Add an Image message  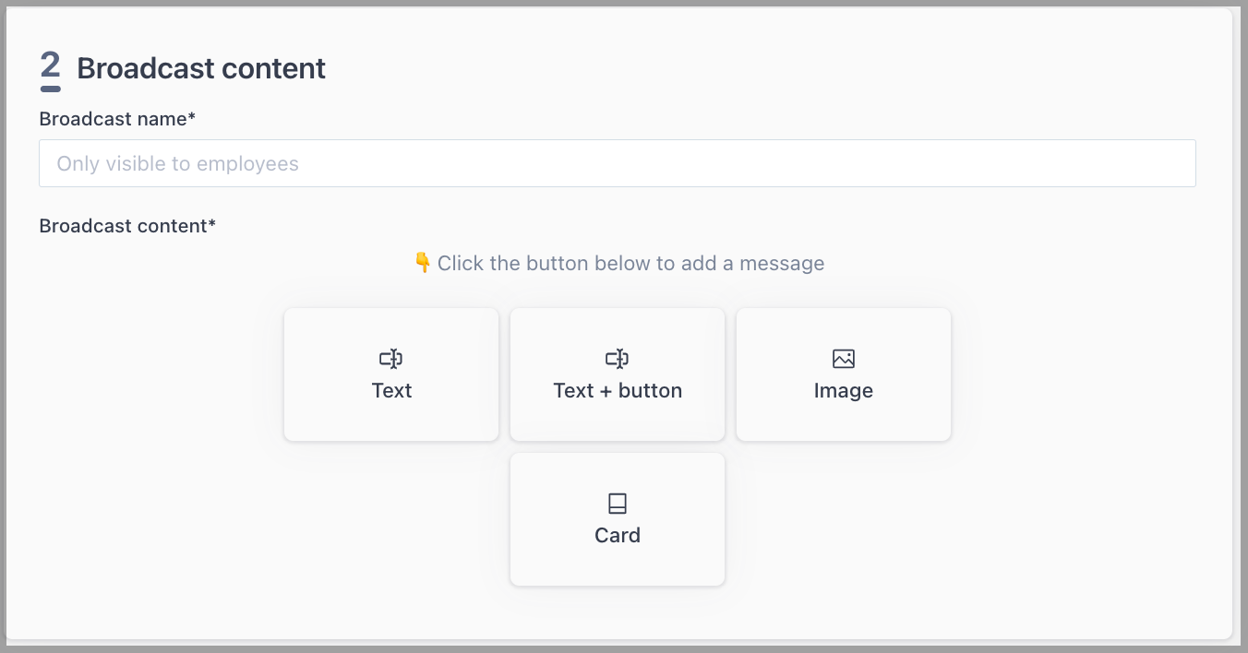[844, 374]
